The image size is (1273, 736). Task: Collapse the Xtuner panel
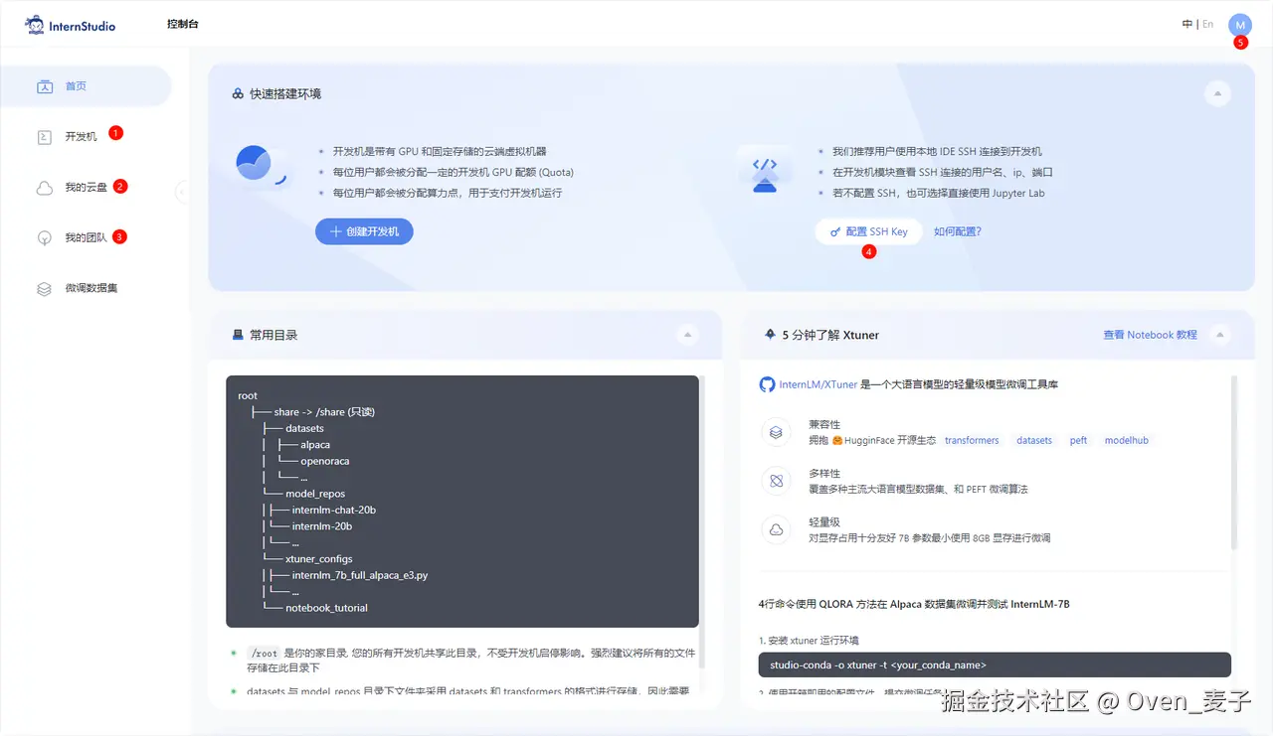(x=1220, y=335)
